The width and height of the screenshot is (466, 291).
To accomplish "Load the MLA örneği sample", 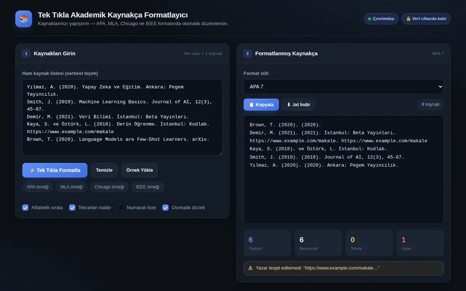I will tap(71, 187).
